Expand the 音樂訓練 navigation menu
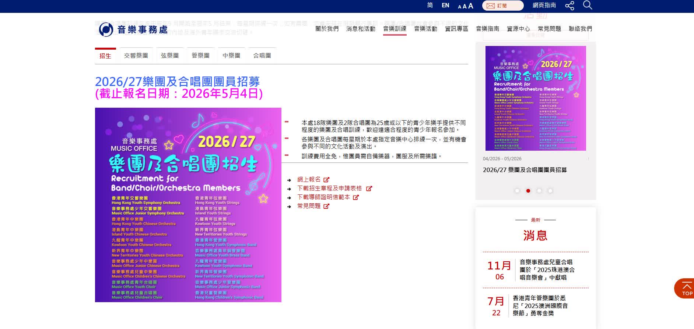The height and width of the screenshot is (329, 694). pyautogui.click(x=395, y=29)
